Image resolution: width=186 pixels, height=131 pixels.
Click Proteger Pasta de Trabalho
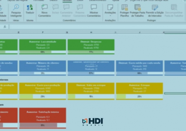137,11
